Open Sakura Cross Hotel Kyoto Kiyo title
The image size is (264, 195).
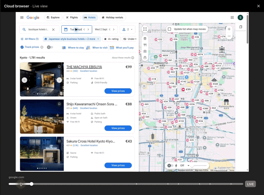click(90, 141)
